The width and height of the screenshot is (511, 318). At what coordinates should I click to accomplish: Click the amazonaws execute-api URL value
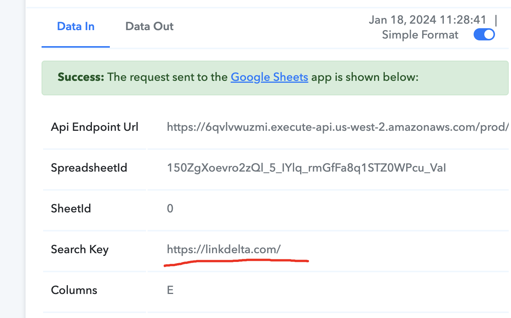(338, 127)
